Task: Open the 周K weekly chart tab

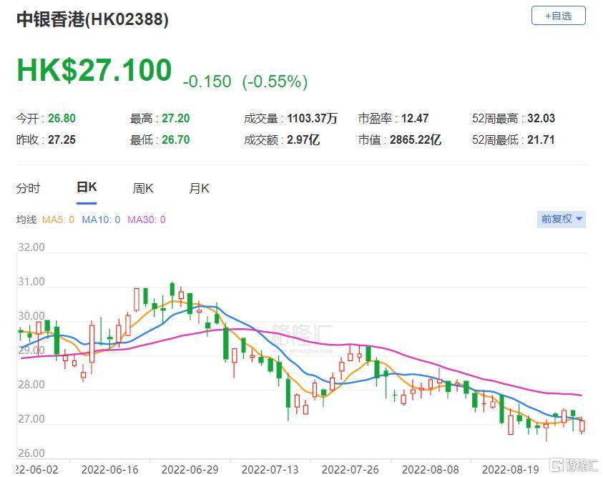Action: tap(143, 188)
